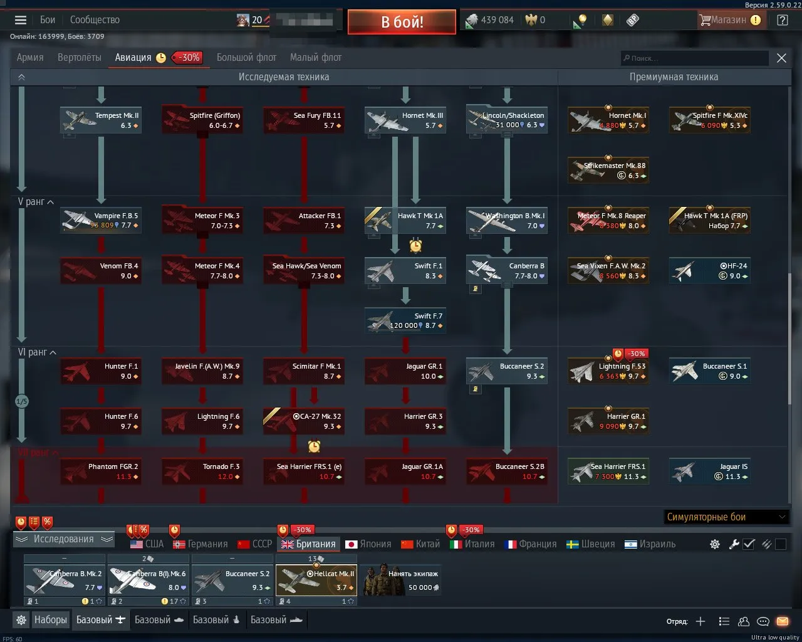Viewport: 802px width, 642px height.
Task: Open the player profile avatar
Action: click(243, 20)
